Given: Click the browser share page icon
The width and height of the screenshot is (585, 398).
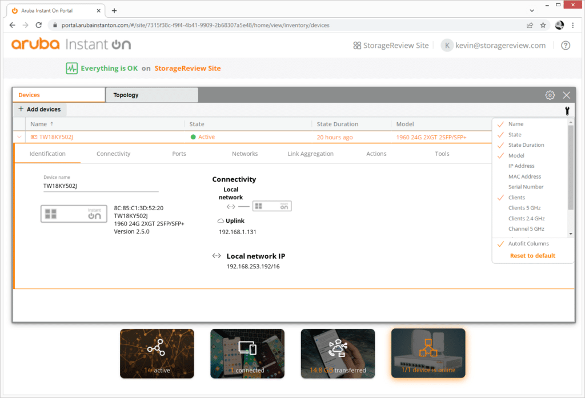Looking at the screenshot, I should click(530, 25).
